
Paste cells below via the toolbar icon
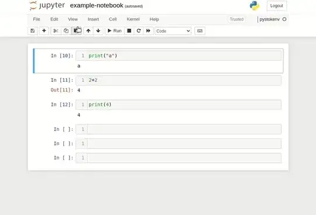tap(76, 31)
